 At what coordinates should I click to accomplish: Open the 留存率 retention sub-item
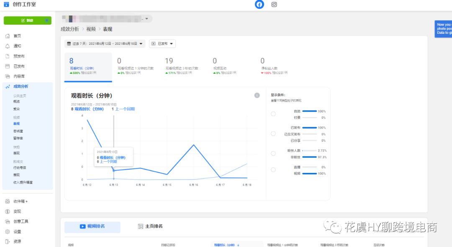coord(18,138)
